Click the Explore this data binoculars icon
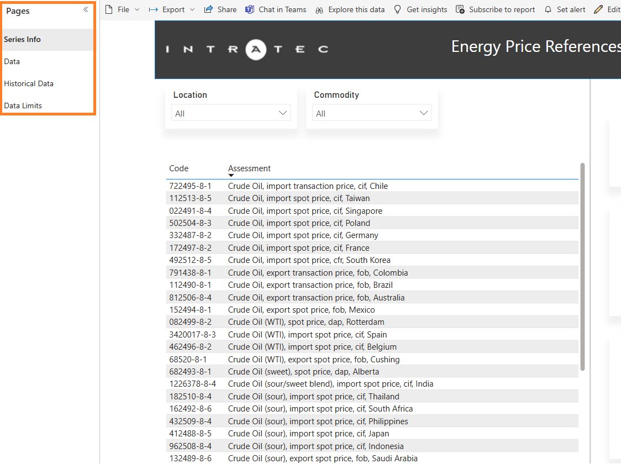The width and height of the screenshot is (621, 464). [319, 10]
